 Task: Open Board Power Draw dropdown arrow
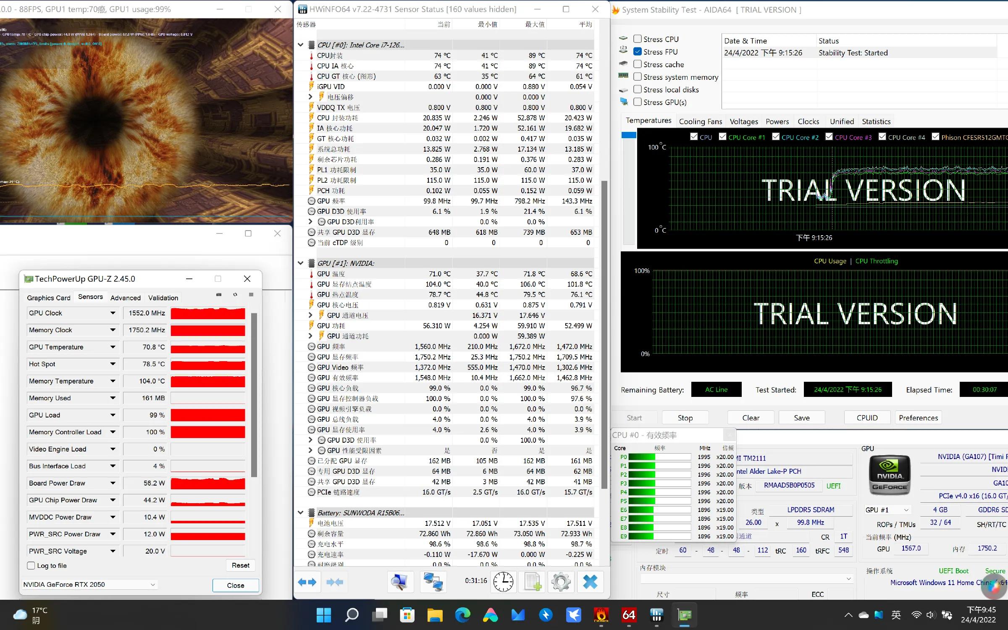click(113, 483)
